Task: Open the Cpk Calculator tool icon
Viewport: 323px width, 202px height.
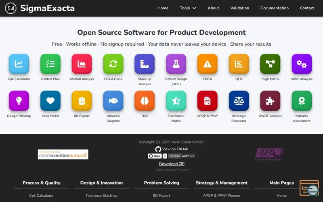Action: pos(19,64)
